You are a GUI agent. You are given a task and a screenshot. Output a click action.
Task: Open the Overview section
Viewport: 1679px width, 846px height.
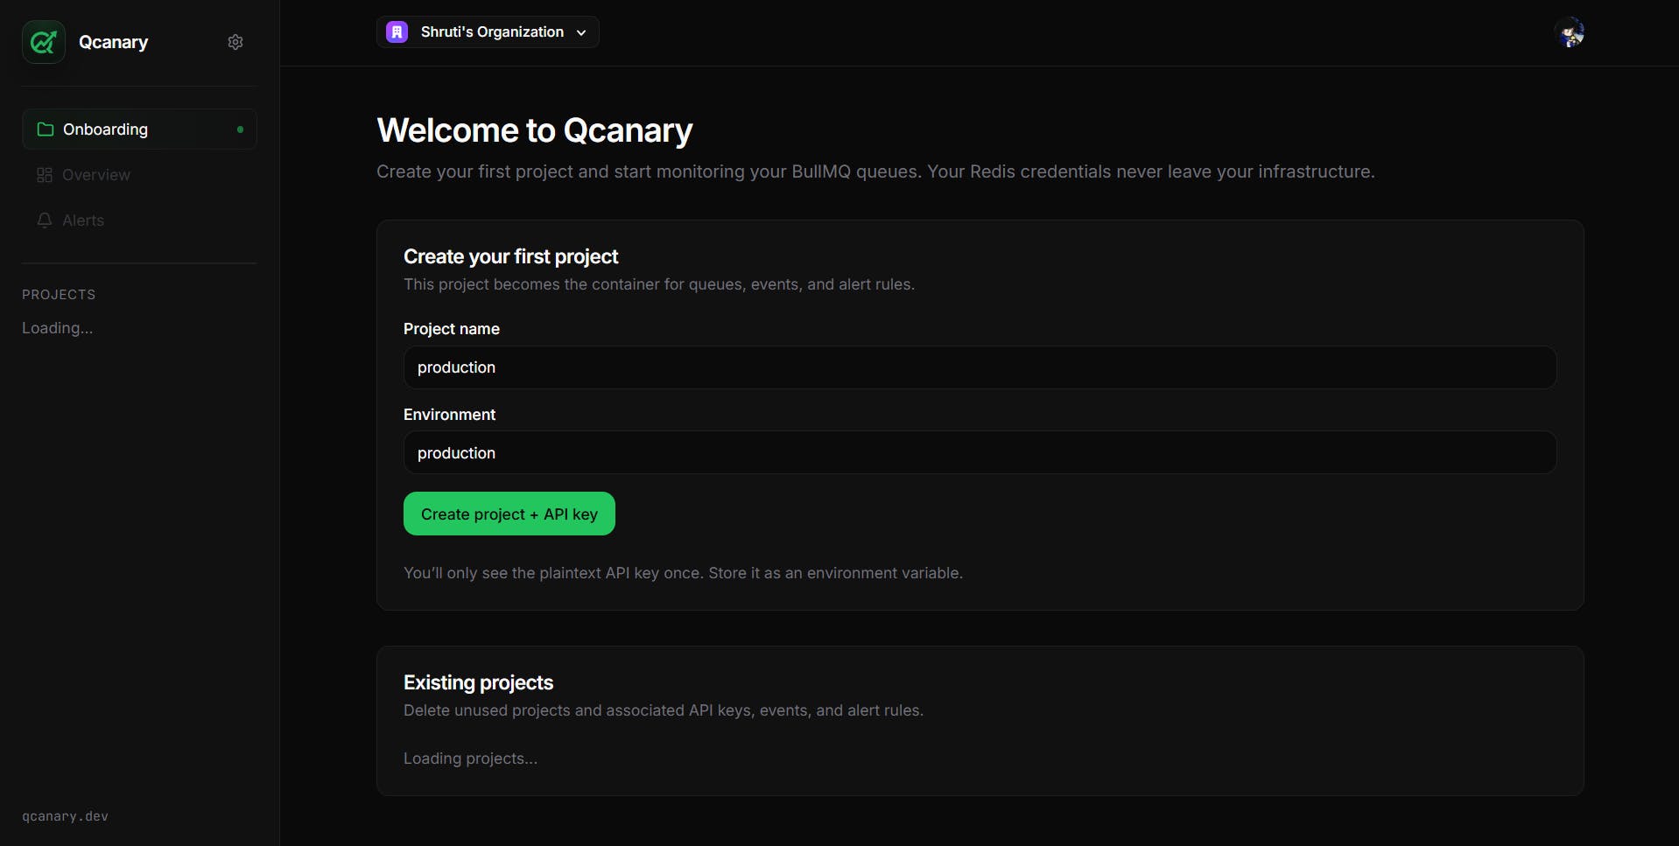click(x=139, y=175)
